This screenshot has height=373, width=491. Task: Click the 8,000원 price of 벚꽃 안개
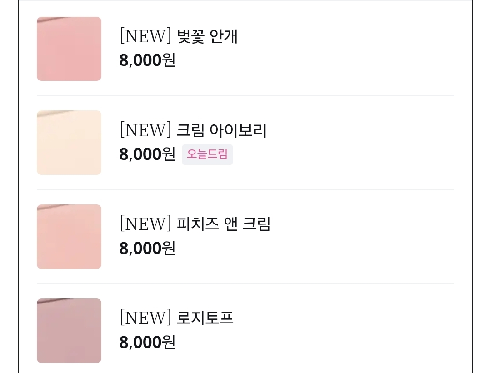[147, 60]
